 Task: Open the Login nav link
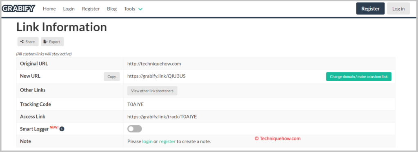pyautogui.click(x=69, y=9)
